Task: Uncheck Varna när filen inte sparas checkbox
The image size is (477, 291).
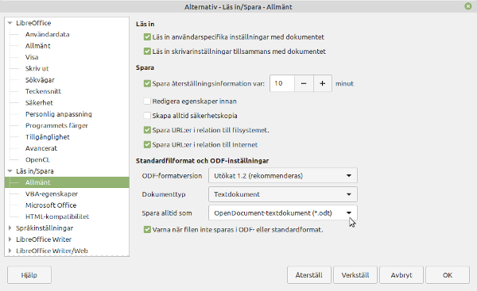Action: click(x=147, y=230)
